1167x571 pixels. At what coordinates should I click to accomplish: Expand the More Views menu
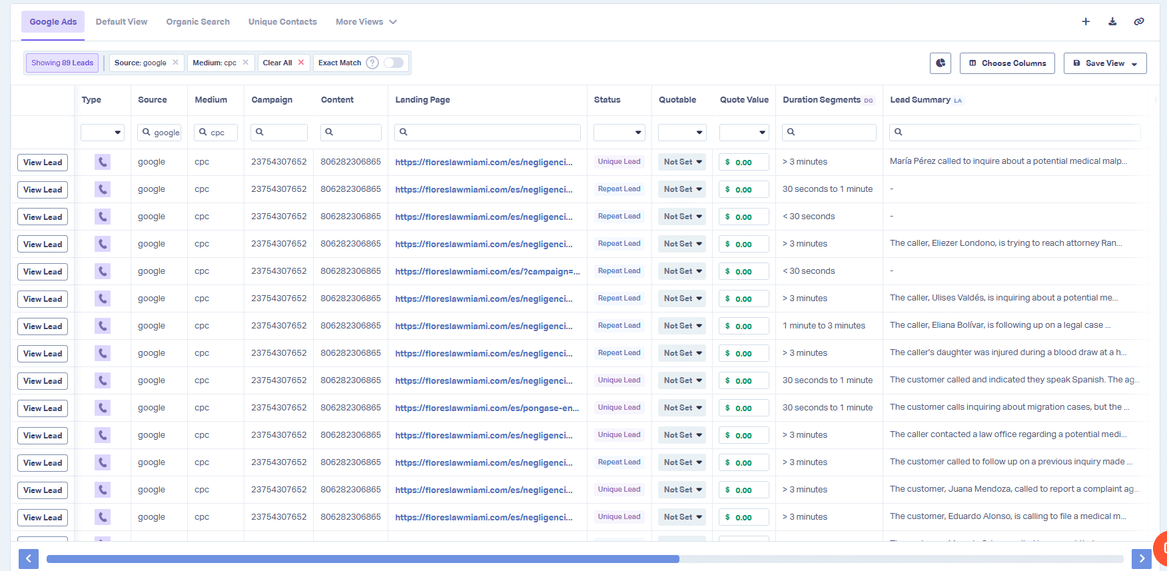[366, 22]
